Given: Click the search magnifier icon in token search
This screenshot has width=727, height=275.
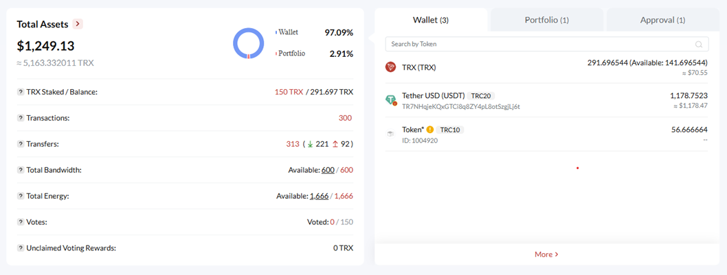Looking at the screenshot, I should 699,45.
